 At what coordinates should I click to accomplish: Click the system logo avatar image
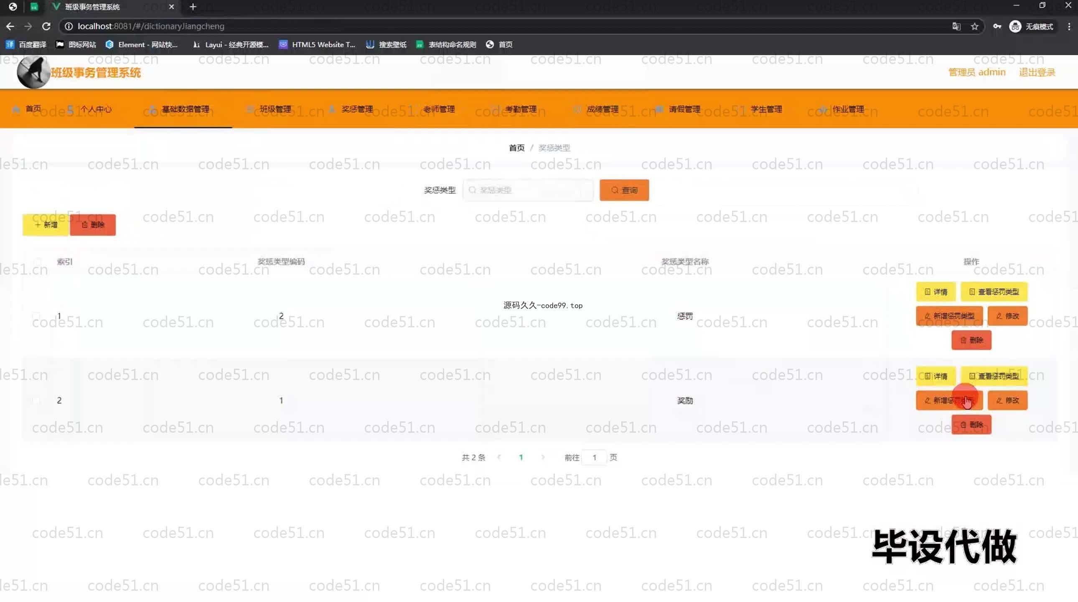tap(33, 72)
